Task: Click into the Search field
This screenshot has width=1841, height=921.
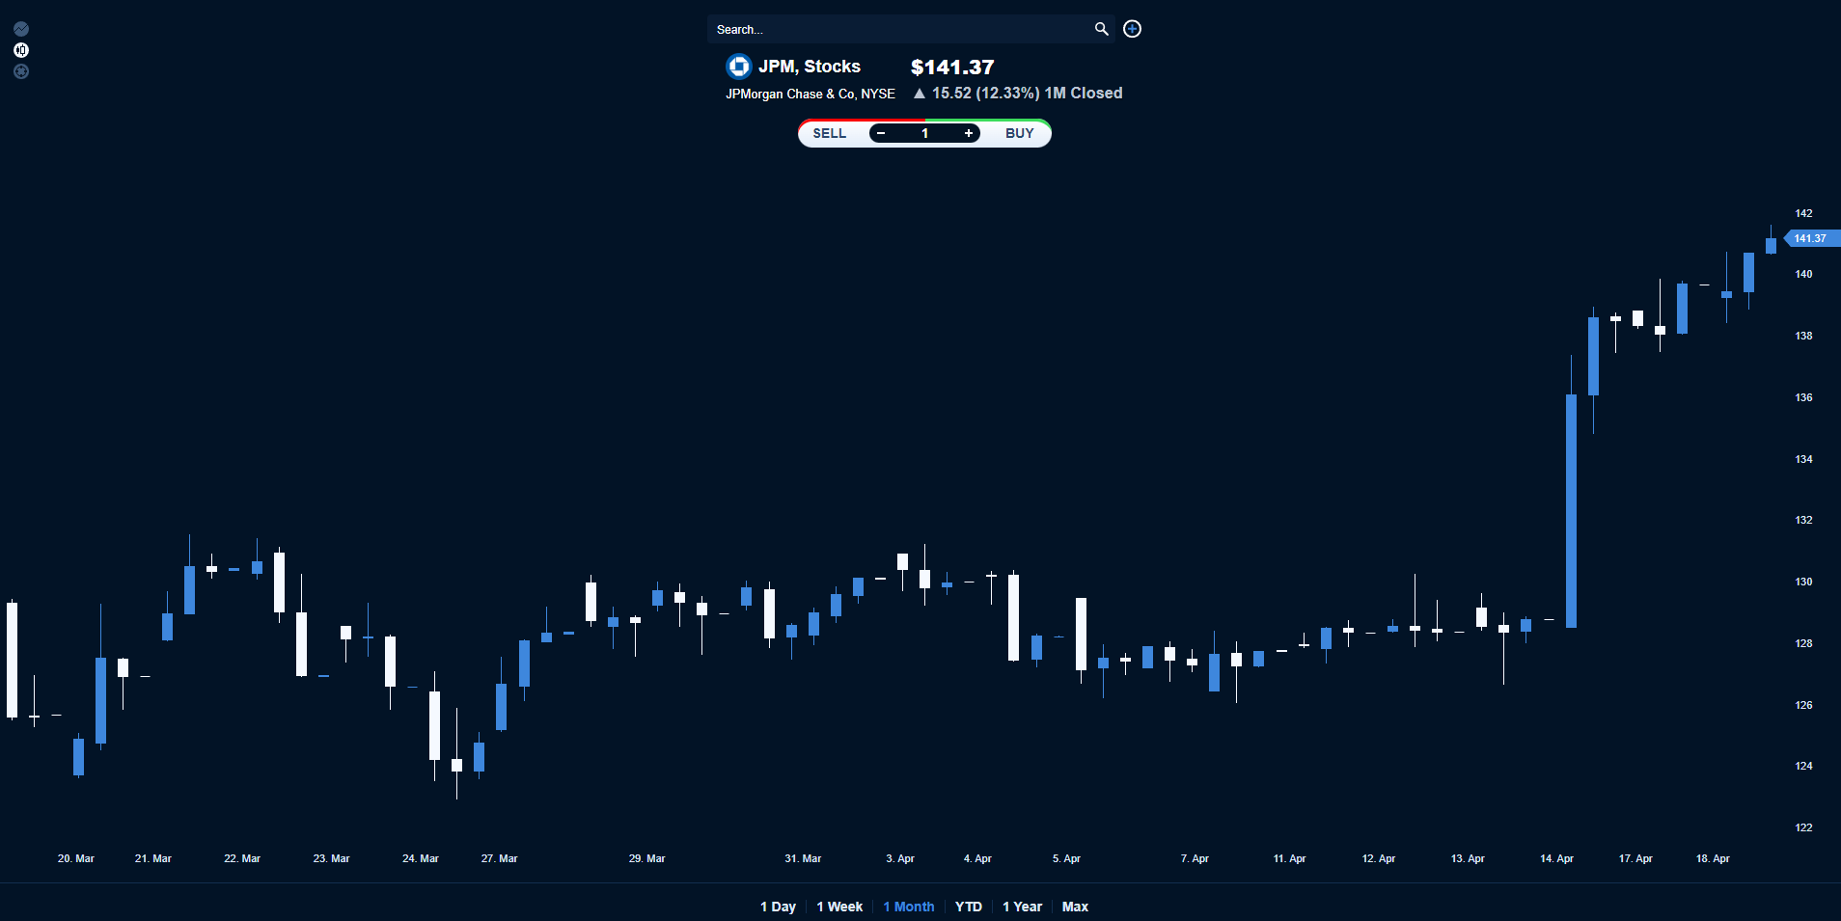Action: (897, 29)
